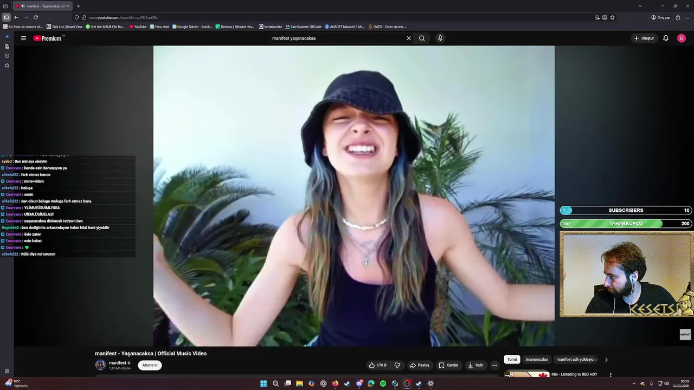Clear the YouTube search box text
This screenshot has height=390, width=694.
pyautogui.click(x=409, y=38)
